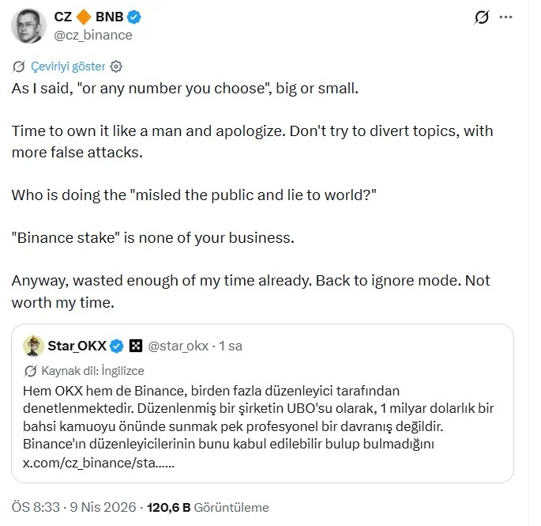Click the Star_OKX avatar in quoted tweet
Screen dimensions: 541x526
32,346
